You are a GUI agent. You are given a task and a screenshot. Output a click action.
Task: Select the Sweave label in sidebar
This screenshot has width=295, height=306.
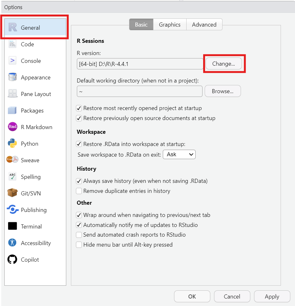point(30,160)
